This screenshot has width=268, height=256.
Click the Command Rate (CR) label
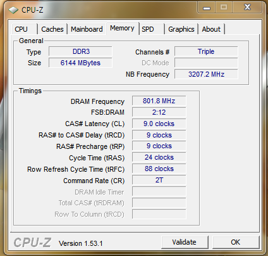(x=94, y=181)
